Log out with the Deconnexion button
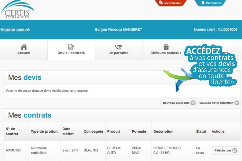The image size is (242, 161). click(x=170, y=3)
